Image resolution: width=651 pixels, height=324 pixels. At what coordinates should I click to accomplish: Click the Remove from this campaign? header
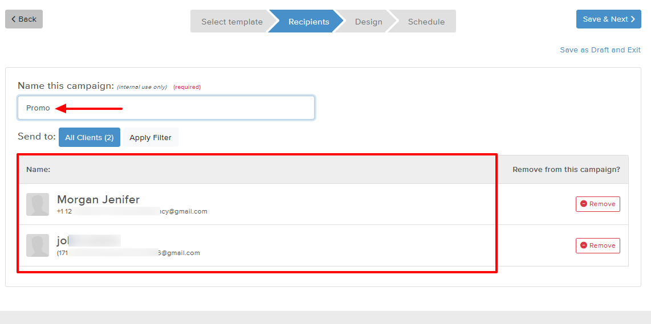tap(565, 170)
